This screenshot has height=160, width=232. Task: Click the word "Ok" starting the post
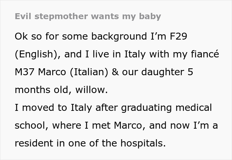[21, 36]
